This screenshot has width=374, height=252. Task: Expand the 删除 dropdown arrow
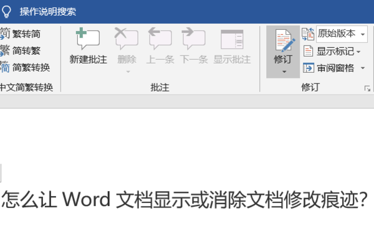pos(128,72)
